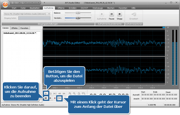Click the Auswahl Start time field
The image size is (180, 115).
coord(147,95)
